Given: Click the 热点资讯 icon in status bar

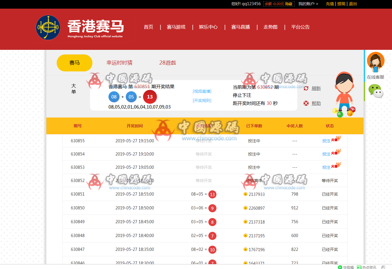Looking at the screenshot, I should click(x=359, y=267).
